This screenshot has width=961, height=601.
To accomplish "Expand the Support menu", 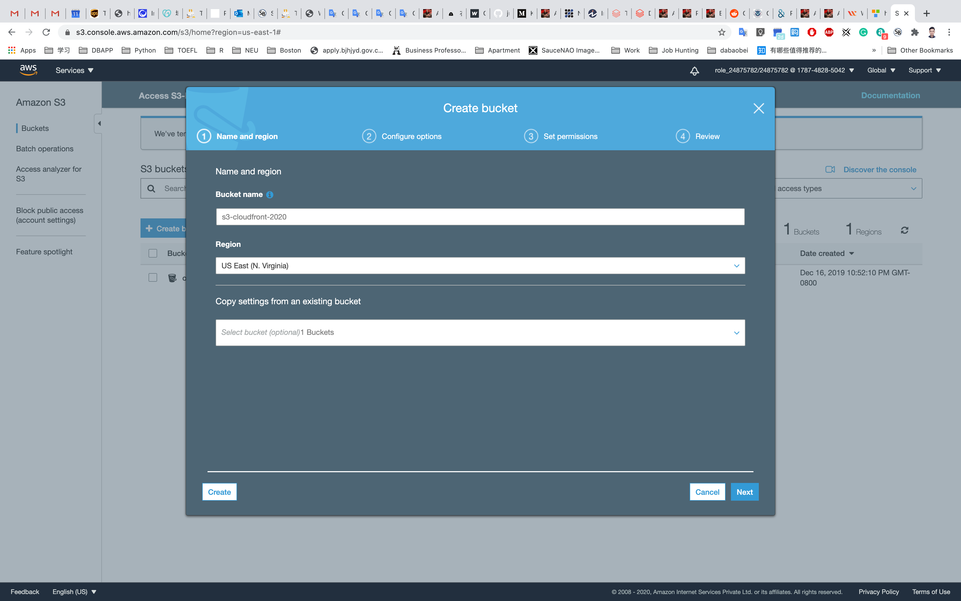I will tap(925, 70).
